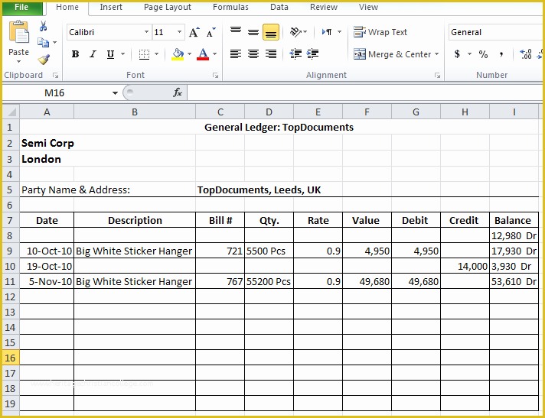Set Top Align vertical alignment

pos(236,32)
